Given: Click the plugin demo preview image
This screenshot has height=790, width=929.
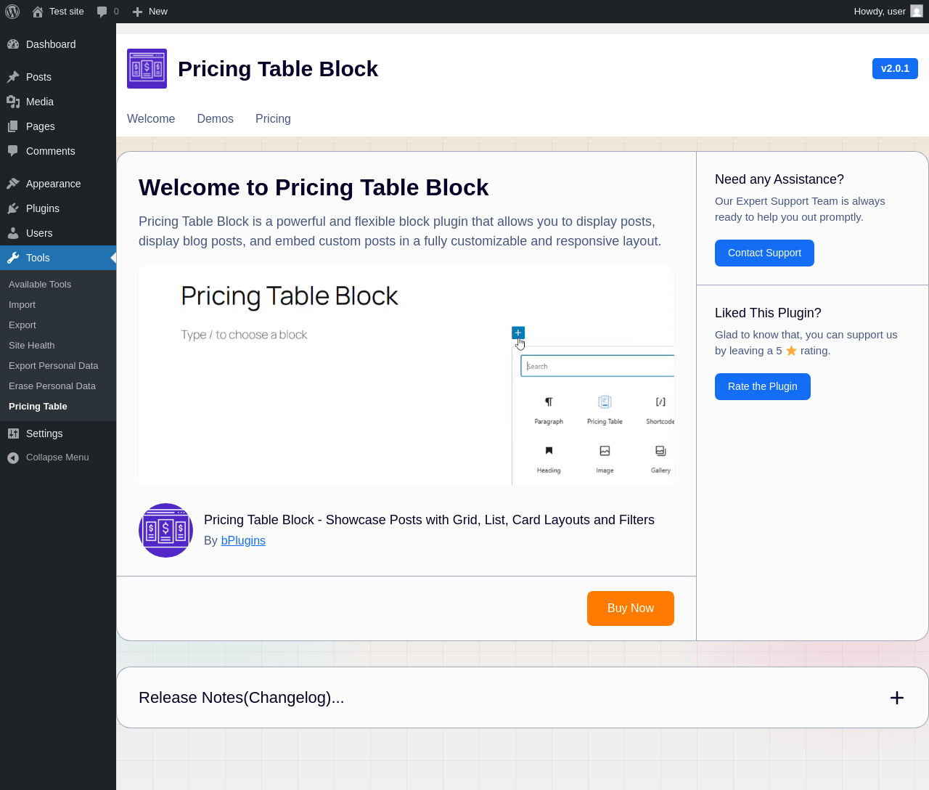Looking at the screenshot, I should (406, 375).
